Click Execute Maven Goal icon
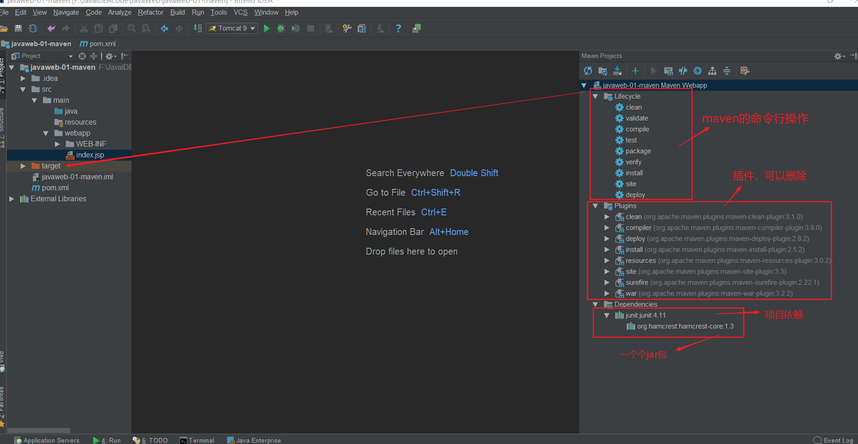Image resolution: width=858 pixels, height=444 pixels. click(668, 71)
